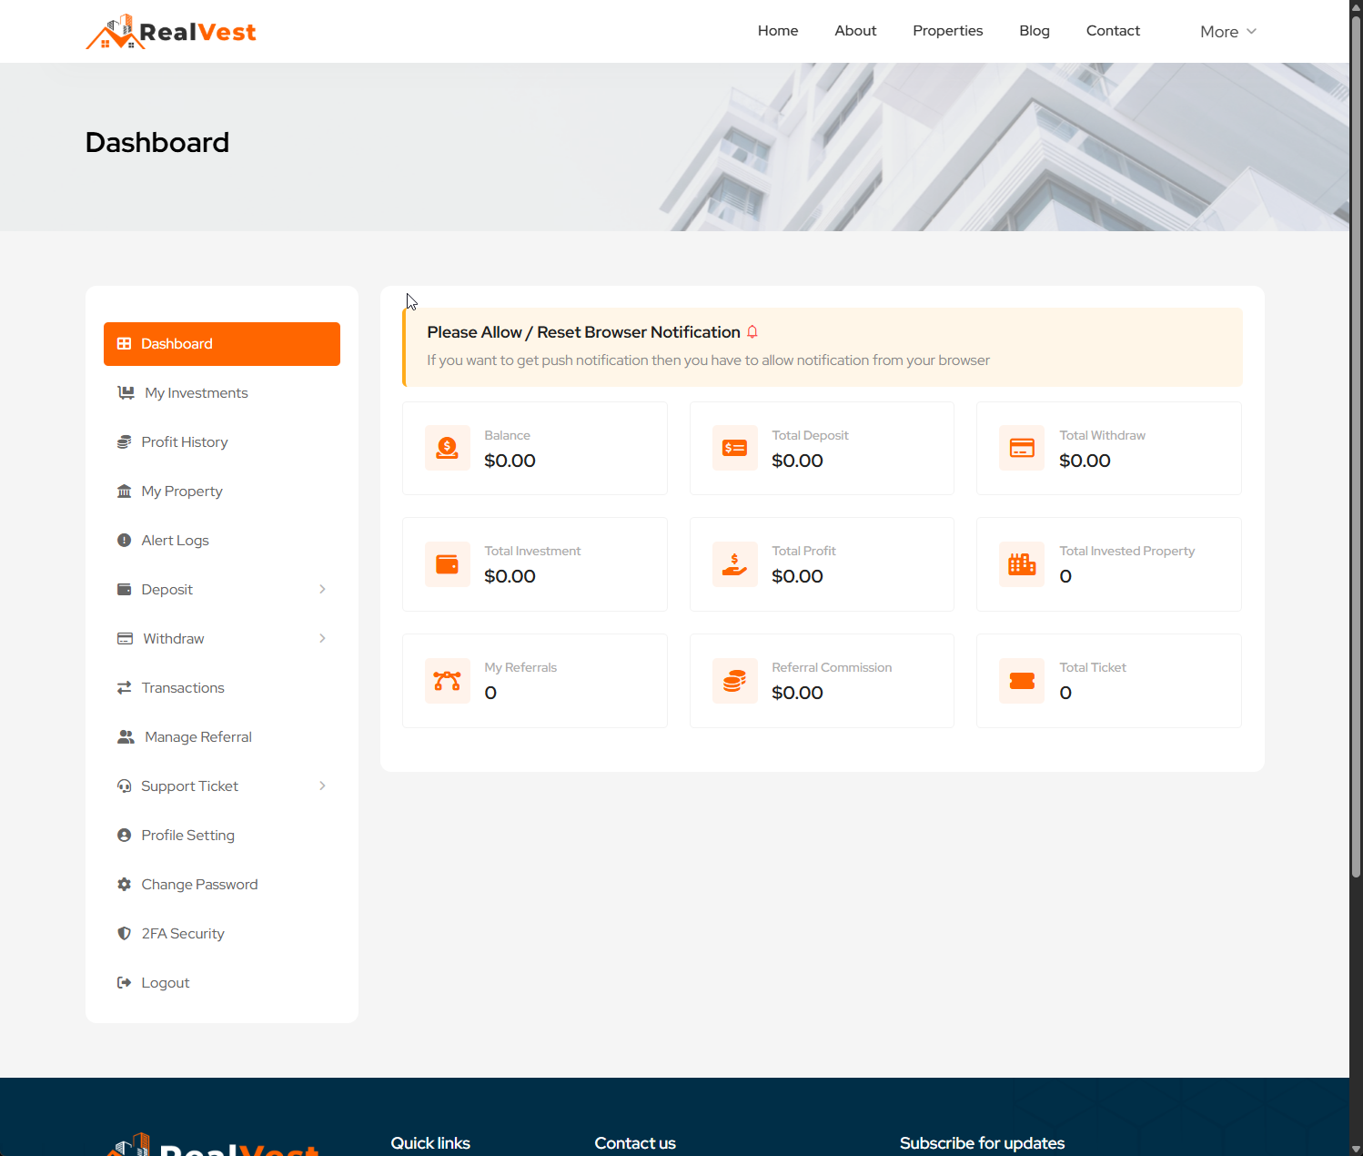
Task: Click the Referral Commission label
Action: coord(832,668)
